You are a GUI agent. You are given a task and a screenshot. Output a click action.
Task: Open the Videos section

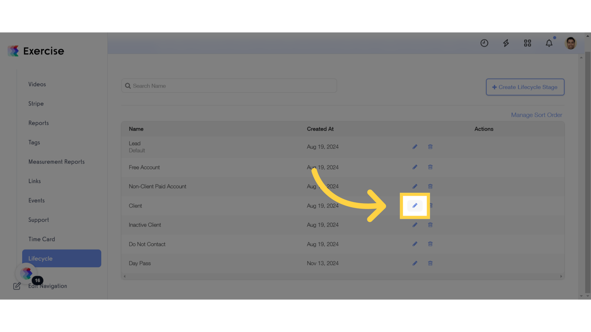[x=37, y=84]
